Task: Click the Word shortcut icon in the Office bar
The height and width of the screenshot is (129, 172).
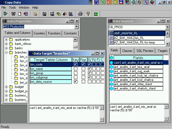Action: 96,2
